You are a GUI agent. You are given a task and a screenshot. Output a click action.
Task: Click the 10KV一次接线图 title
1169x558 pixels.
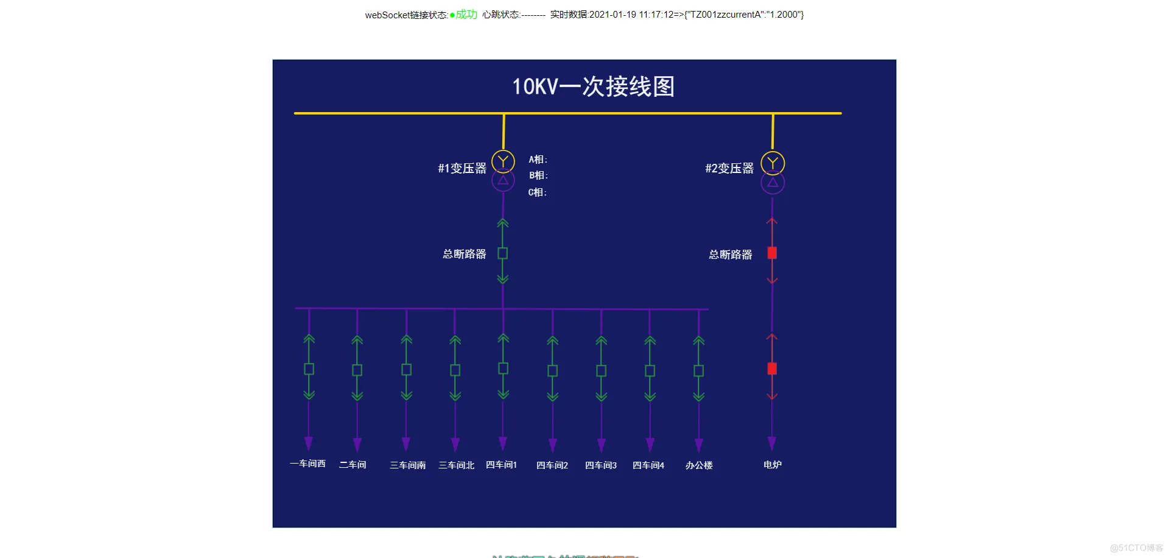pos(593,87)
